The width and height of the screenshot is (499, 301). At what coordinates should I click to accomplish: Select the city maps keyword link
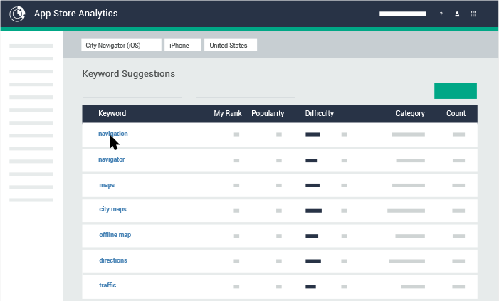pos(112,209)
